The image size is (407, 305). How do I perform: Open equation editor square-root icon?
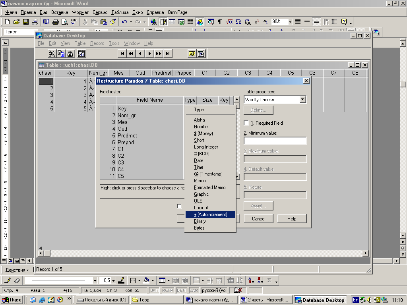[229, 22]
